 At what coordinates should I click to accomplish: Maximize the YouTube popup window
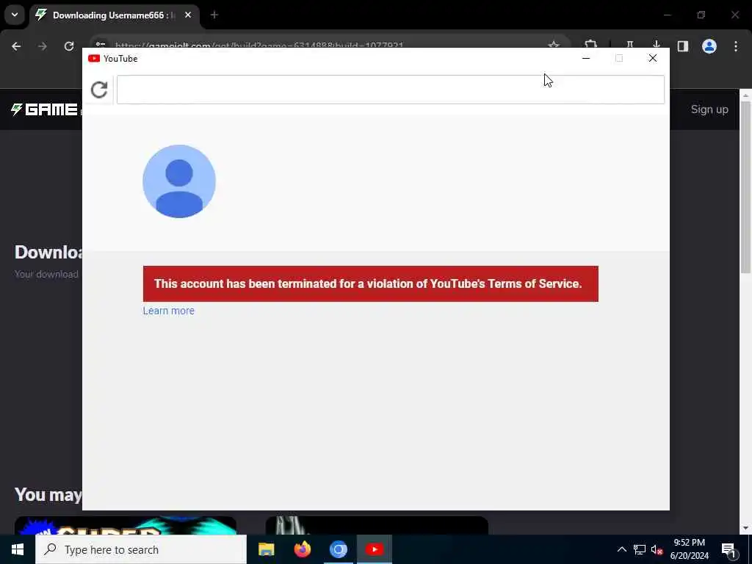pos(619,58)
